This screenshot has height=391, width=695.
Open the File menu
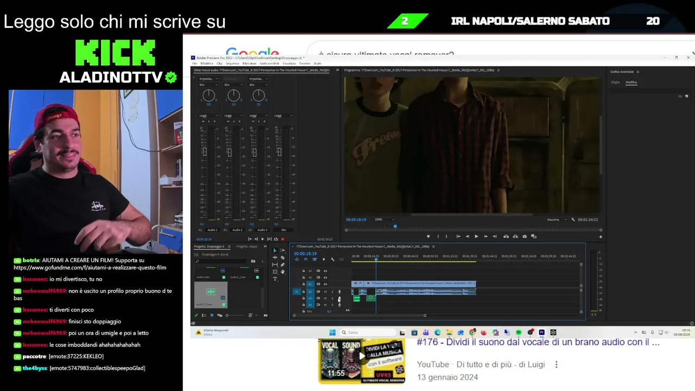coord(195,64)
